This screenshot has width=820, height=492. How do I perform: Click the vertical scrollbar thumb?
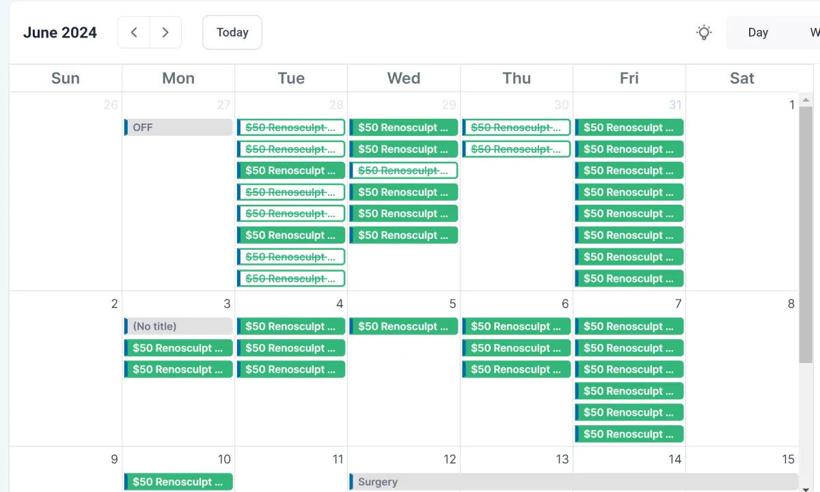806,235
